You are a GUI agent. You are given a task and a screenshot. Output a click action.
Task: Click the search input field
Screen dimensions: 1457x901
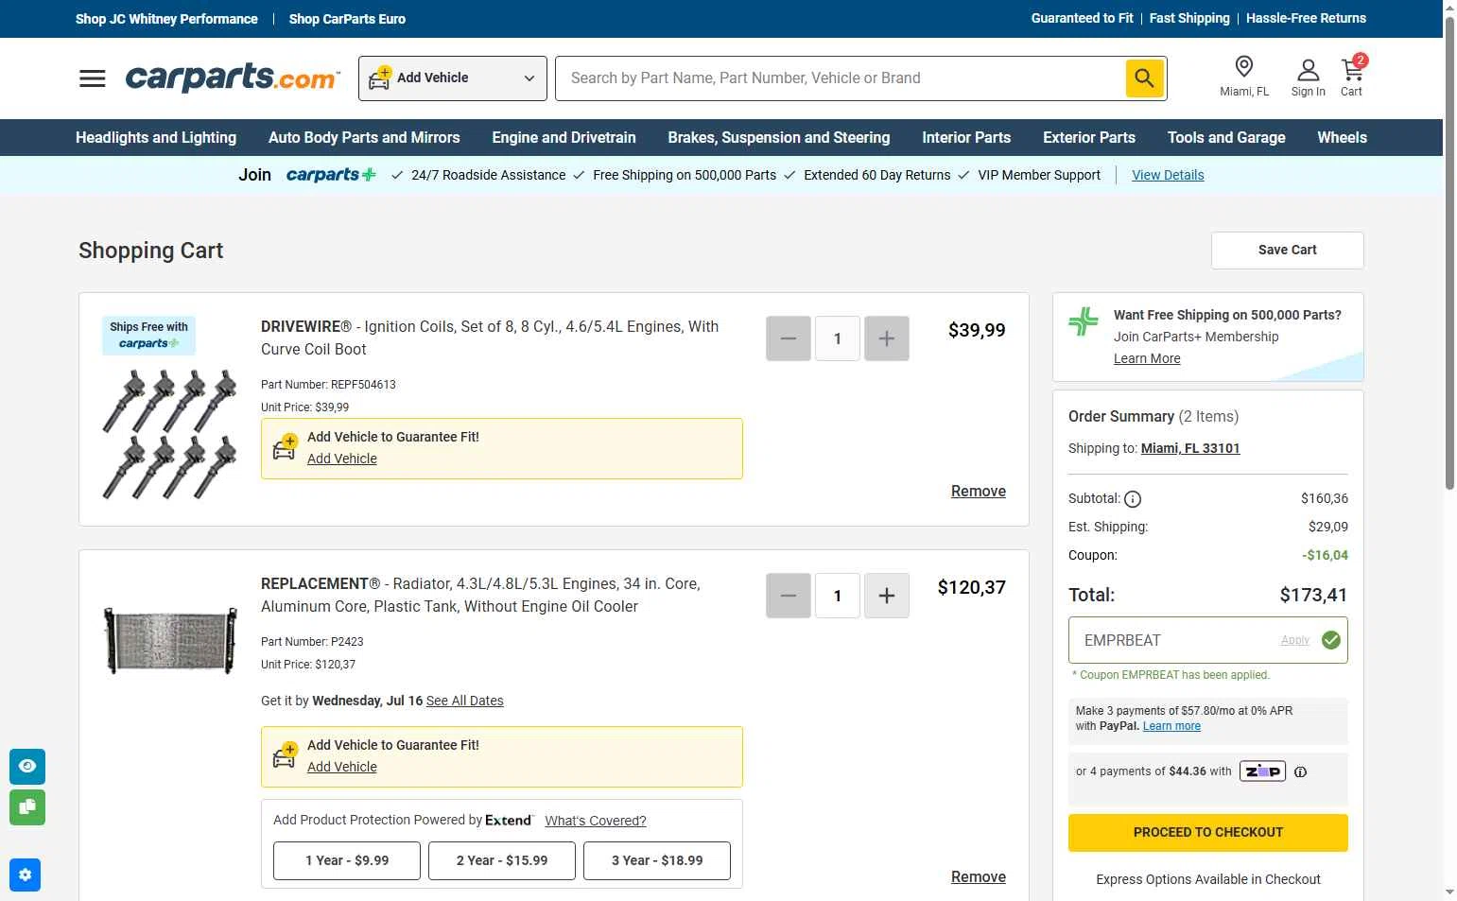[841, 78]
